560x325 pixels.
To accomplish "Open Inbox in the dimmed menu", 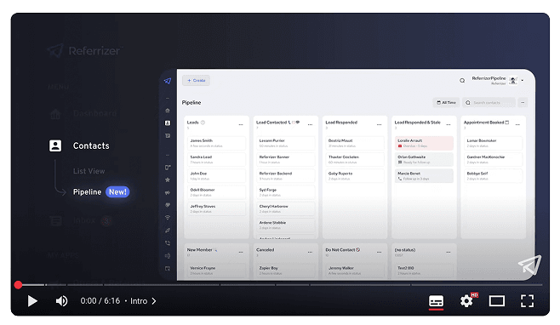I will pos(84,220).
